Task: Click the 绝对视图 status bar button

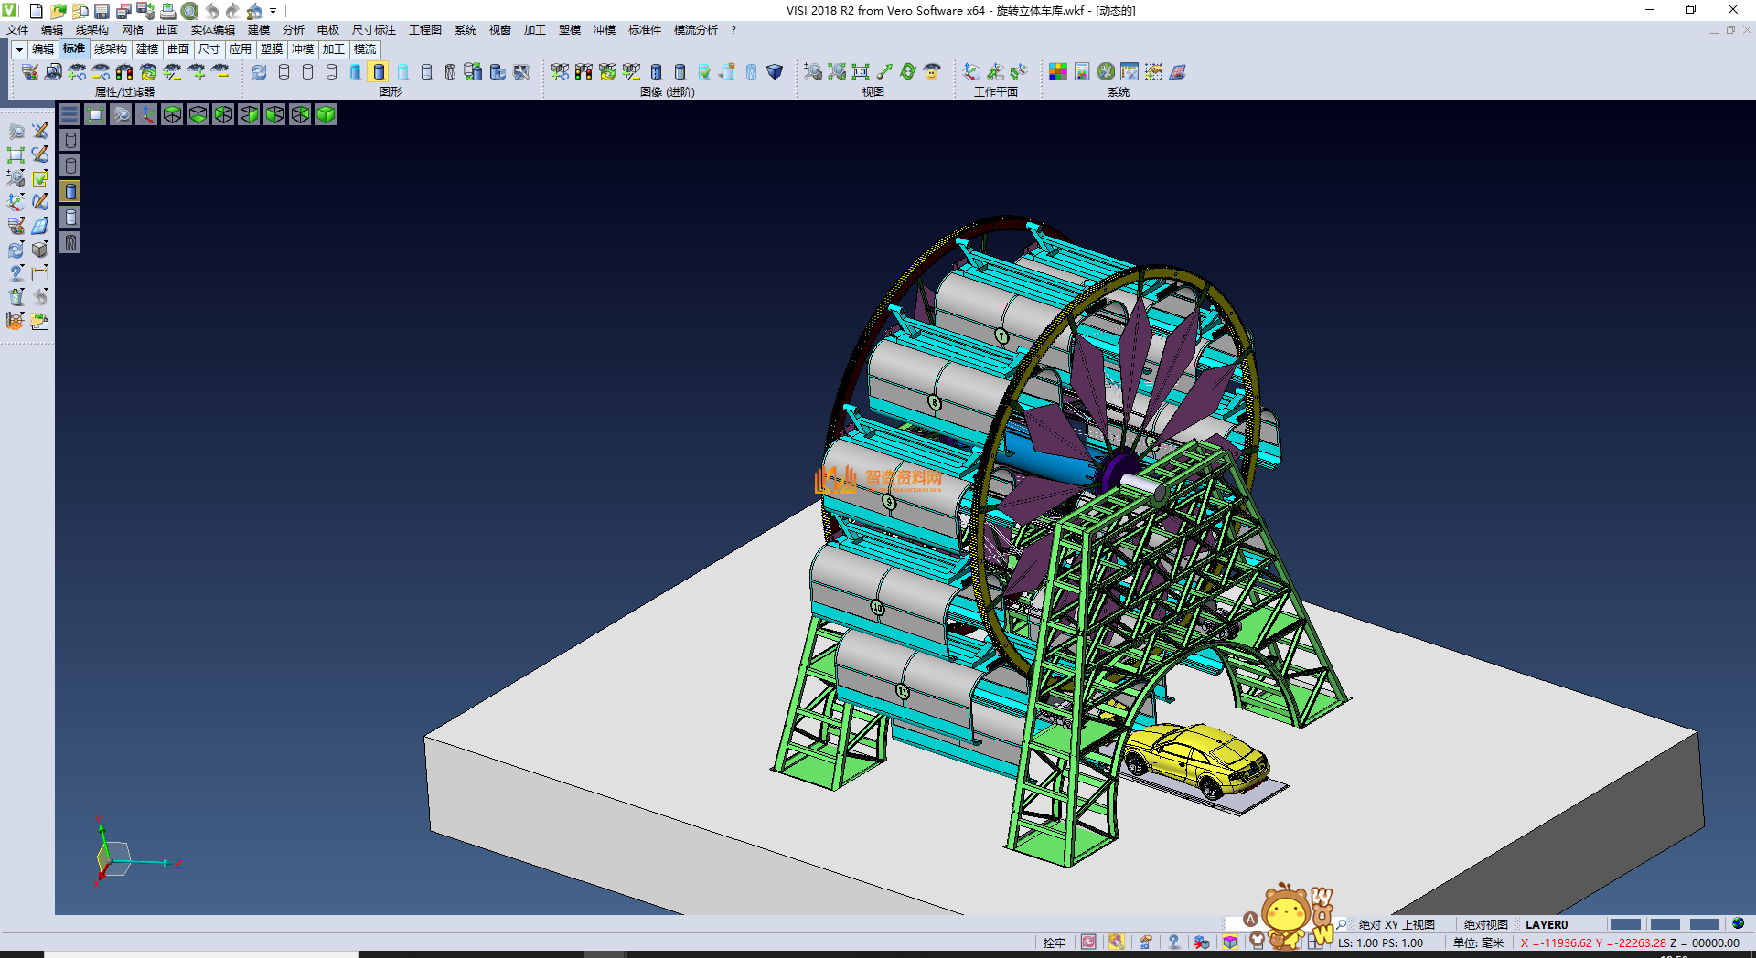Action: tap(1485, 924)
